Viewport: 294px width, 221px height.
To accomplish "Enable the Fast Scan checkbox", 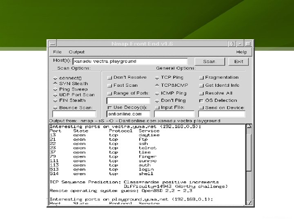I will (109, 86).
